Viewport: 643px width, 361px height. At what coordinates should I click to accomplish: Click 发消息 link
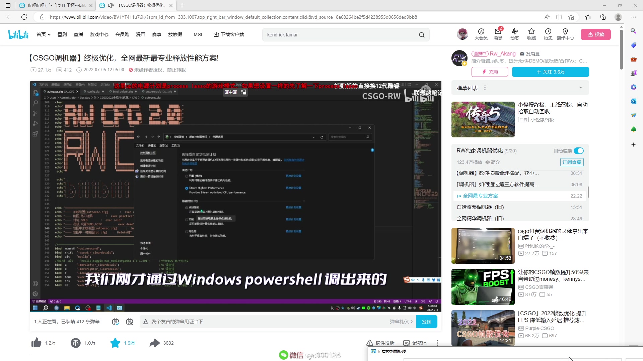[529, 53]
